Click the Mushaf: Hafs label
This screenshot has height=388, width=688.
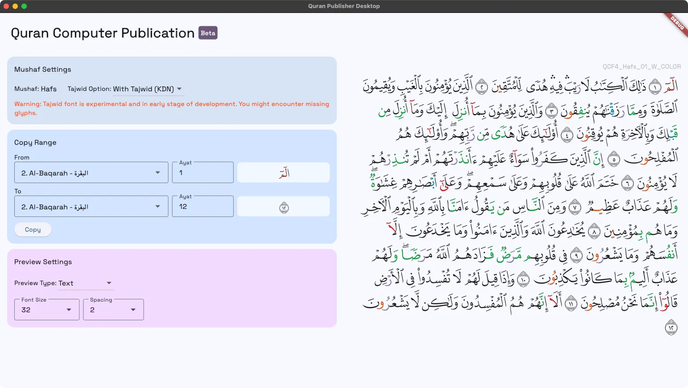tap(35, 89)
